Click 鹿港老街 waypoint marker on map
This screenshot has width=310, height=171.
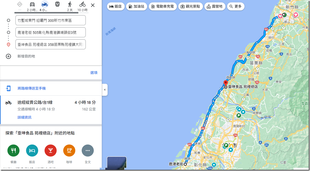click(185, 164)
